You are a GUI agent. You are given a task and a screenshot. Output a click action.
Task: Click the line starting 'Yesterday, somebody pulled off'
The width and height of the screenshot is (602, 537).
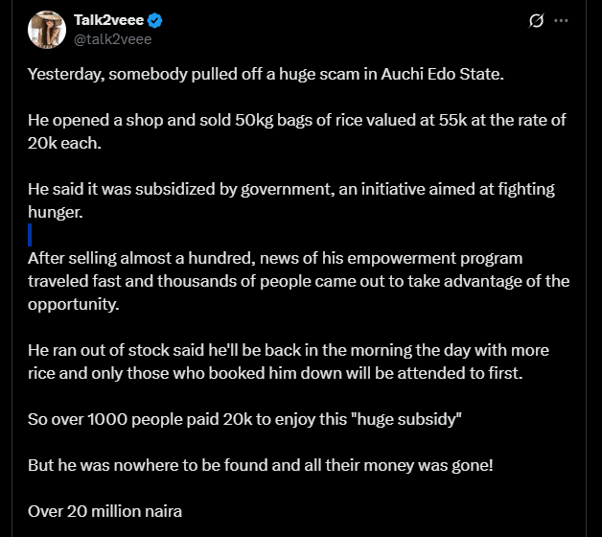coord(266,74)
